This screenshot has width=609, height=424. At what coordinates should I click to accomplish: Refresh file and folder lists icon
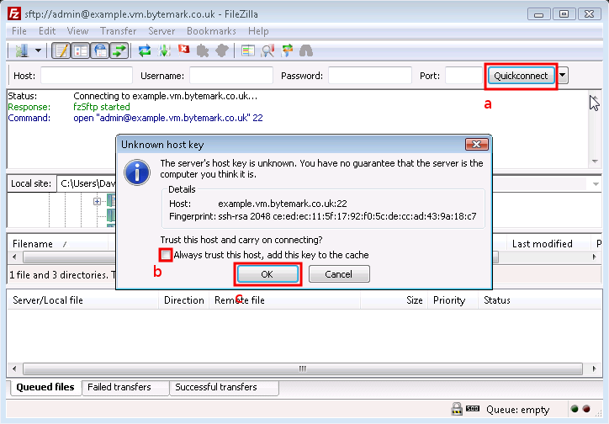pyautogui.click(x=145, y=50)
